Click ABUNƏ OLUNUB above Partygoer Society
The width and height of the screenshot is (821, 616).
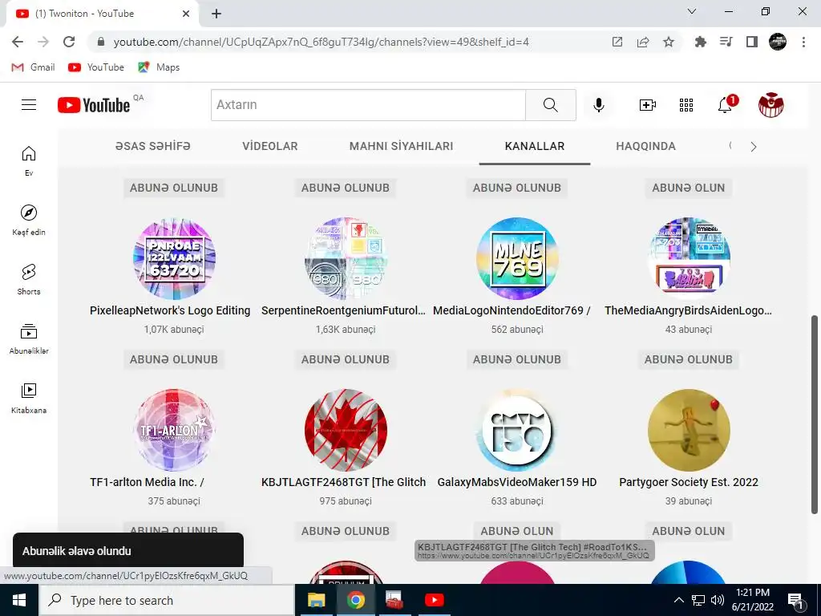689,360
